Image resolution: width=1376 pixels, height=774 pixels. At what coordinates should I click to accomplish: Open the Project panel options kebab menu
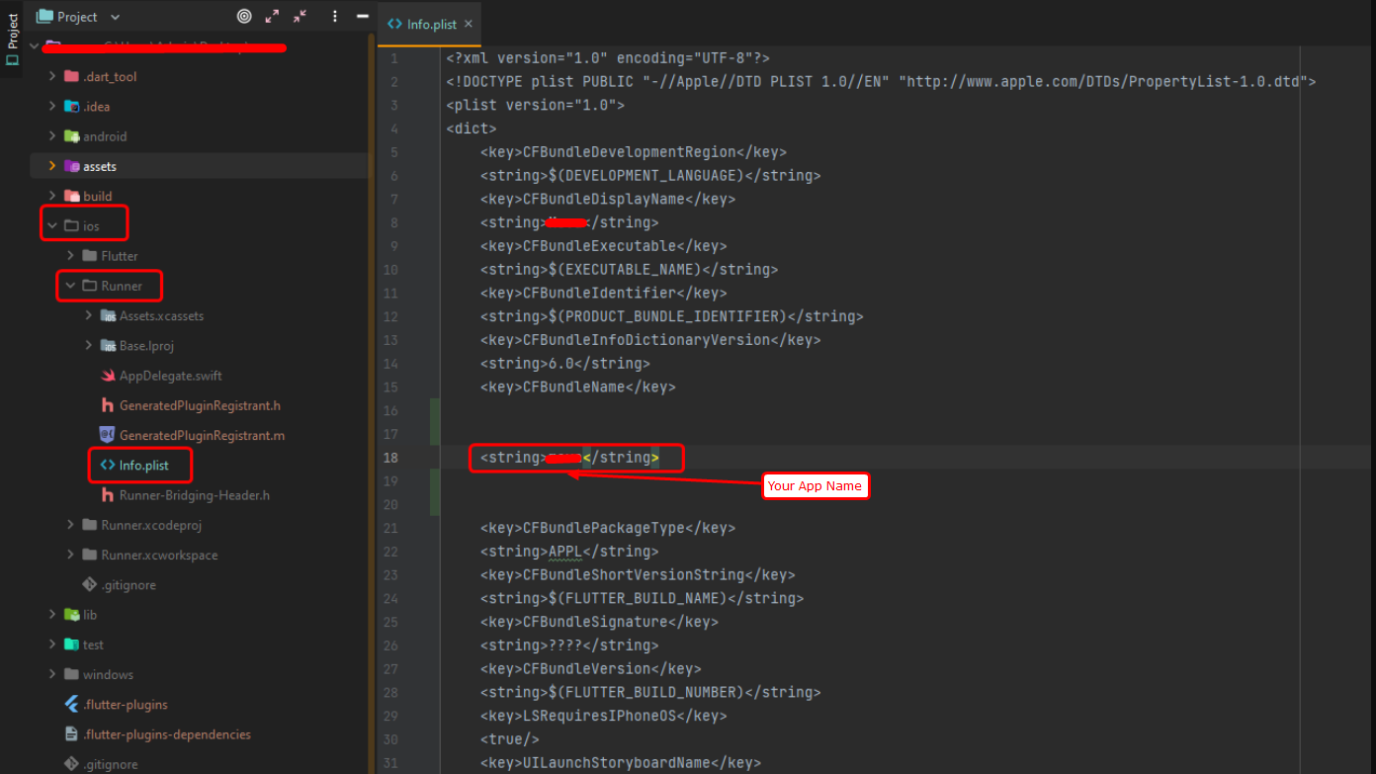click(335, 16)
